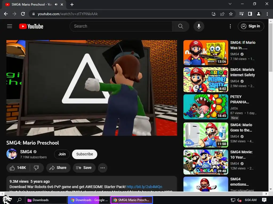Close the SMG4 Mario Preschool tab
Screen dimensions: 273x204
(62, 5)
